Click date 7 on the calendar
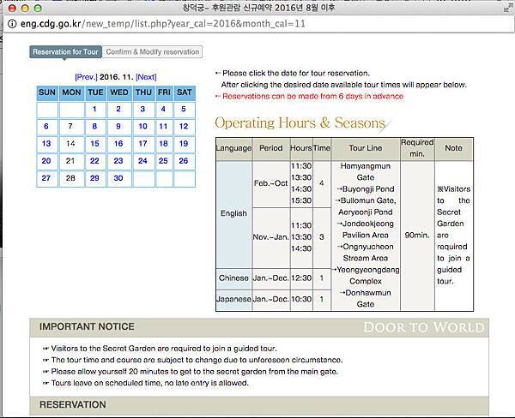515x418 pixels. [70, 126]
